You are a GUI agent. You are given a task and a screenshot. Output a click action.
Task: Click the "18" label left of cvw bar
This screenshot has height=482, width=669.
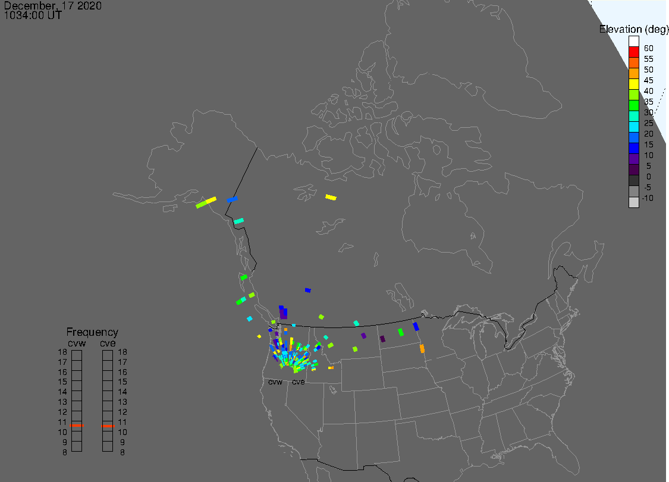[62, 352]
